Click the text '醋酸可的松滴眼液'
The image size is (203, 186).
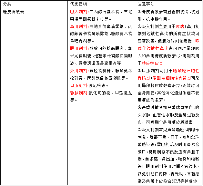coord(107,48)
